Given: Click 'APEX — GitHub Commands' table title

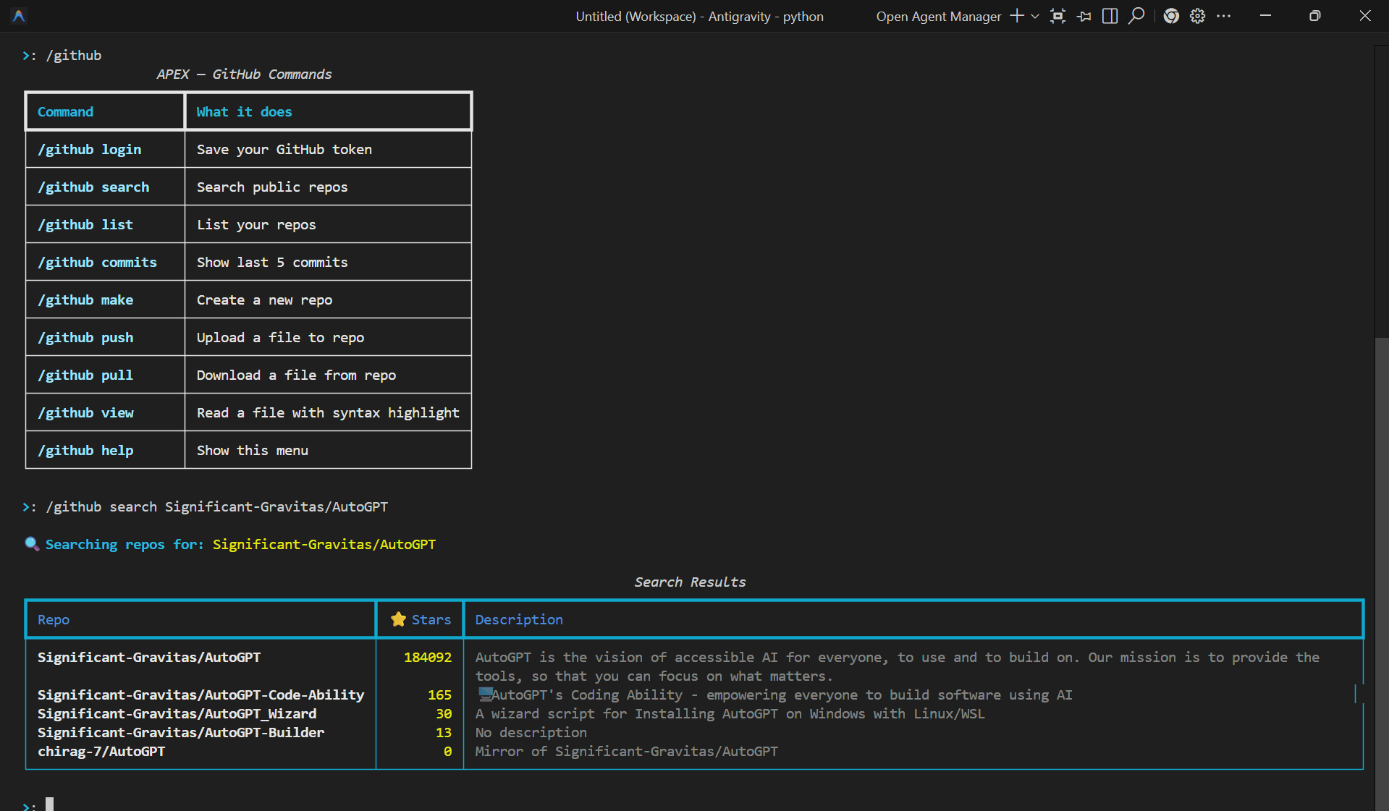Looking at the screenshot, I should 244,74.
